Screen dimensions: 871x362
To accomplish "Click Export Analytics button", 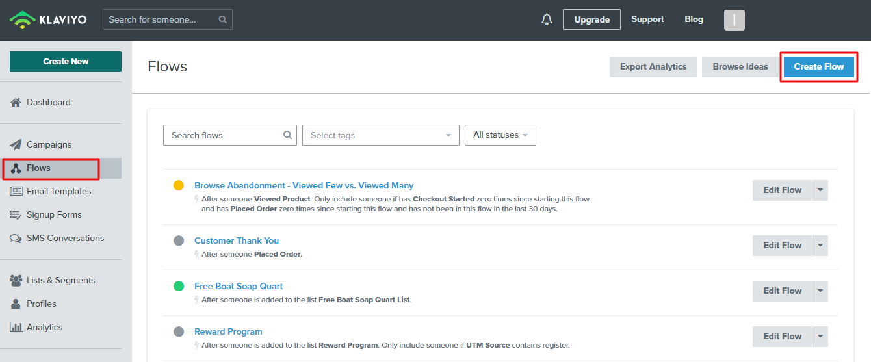I will click(x=653, y=66).
